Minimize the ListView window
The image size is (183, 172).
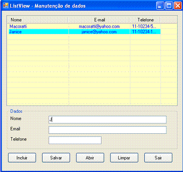pos(160,6)
